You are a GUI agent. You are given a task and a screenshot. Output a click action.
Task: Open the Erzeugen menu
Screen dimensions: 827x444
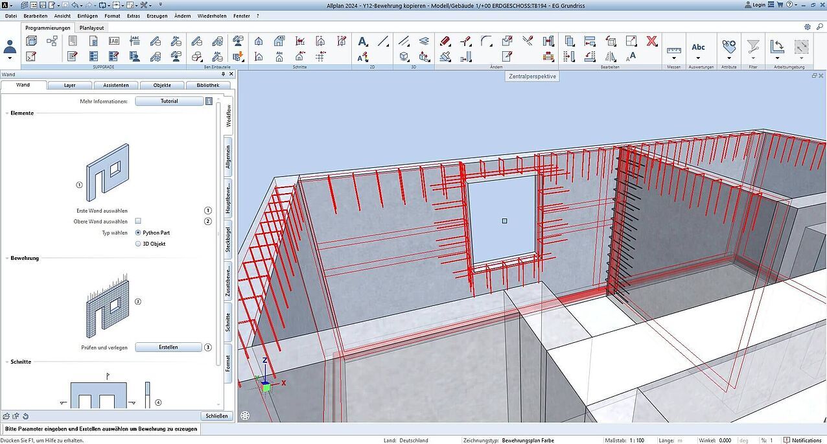click(x=157, y=16)
